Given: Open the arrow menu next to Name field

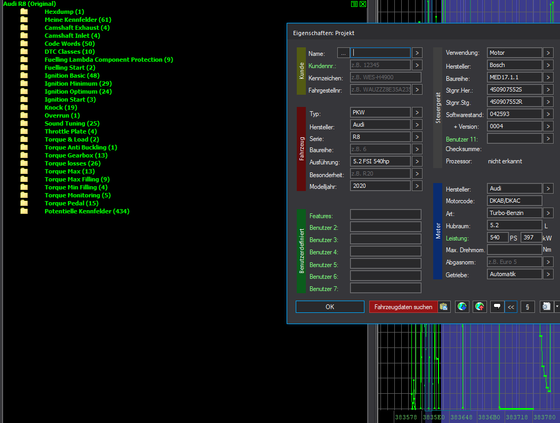Looking at the screenshot, I should coord(417,53).
